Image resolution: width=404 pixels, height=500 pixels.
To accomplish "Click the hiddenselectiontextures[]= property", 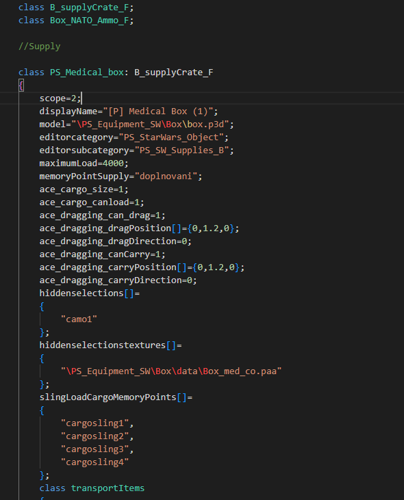I will [110, 345].
